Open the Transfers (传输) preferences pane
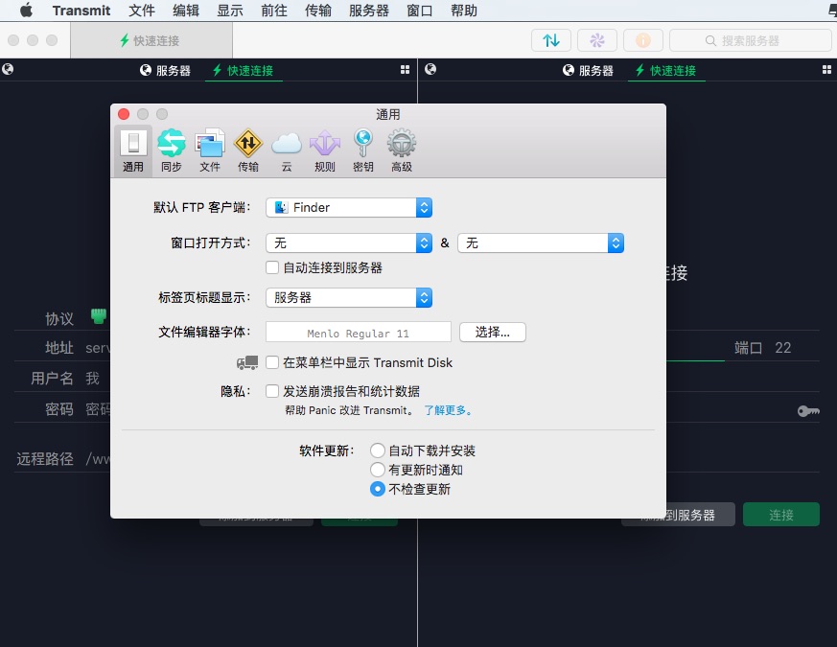Image resolution: width=837 pixels, height=647 pixels. pyautogui.click(x=248, y=151)
